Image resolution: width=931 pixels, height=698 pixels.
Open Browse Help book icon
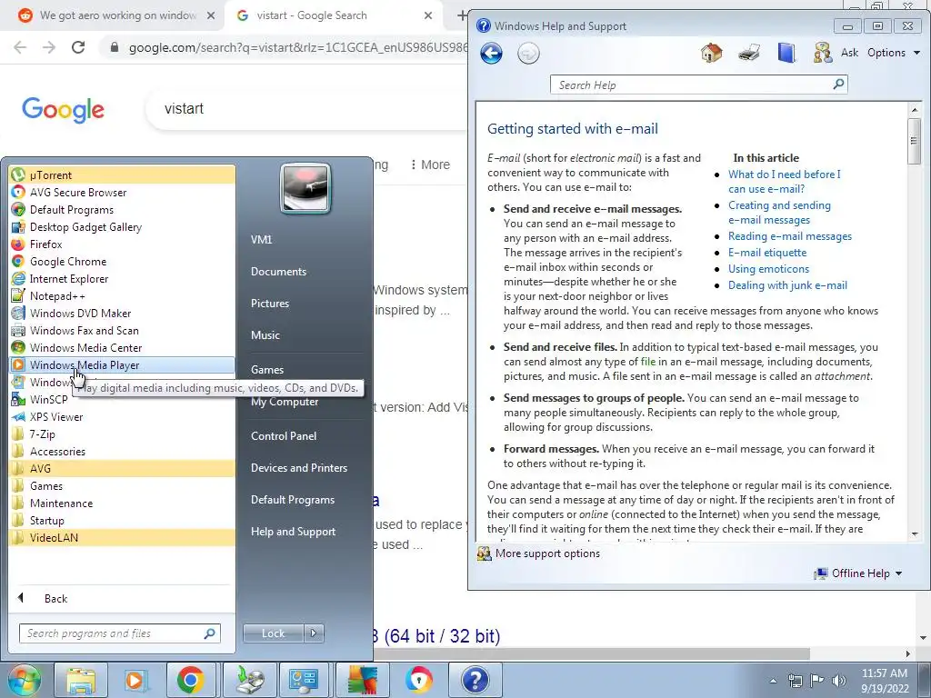[786, 53]
